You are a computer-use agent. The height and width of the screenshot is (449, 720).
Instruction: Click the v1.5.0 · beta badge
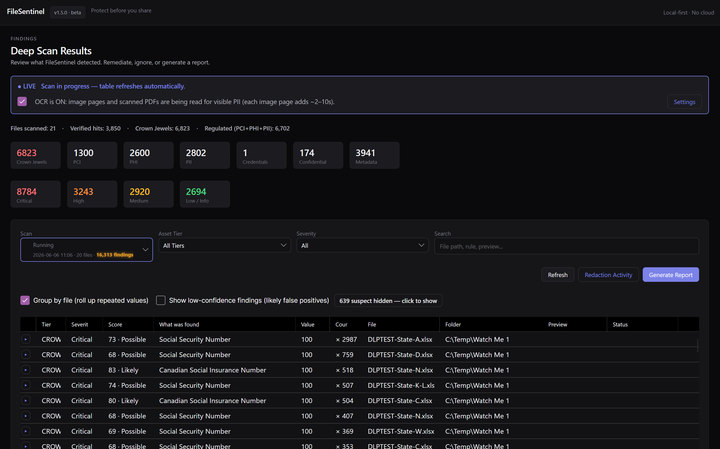(x=67, y=12)
